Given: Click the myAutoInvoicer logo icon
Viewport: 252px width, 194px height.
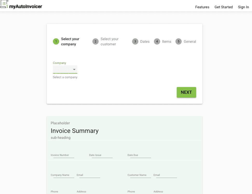Looking at the screenshot, I should (4, 4).
